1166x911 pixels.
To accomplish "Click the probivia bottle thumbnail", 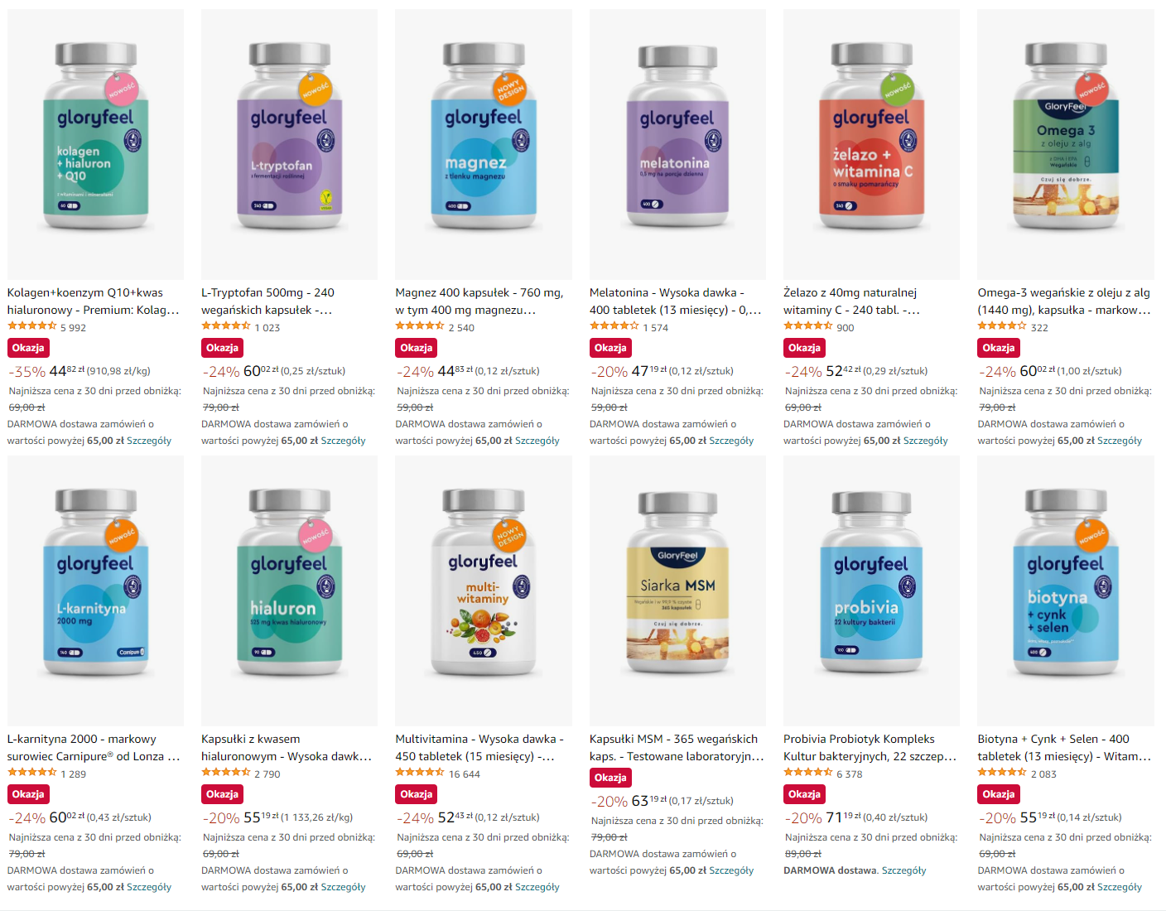I will (871, 590).
